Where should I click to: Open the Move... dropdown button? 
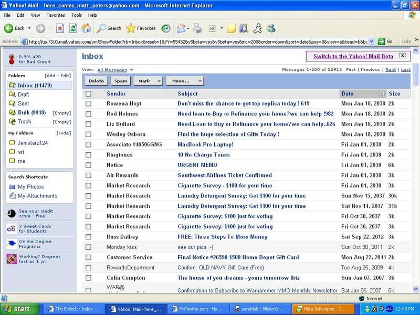[185, 81]
